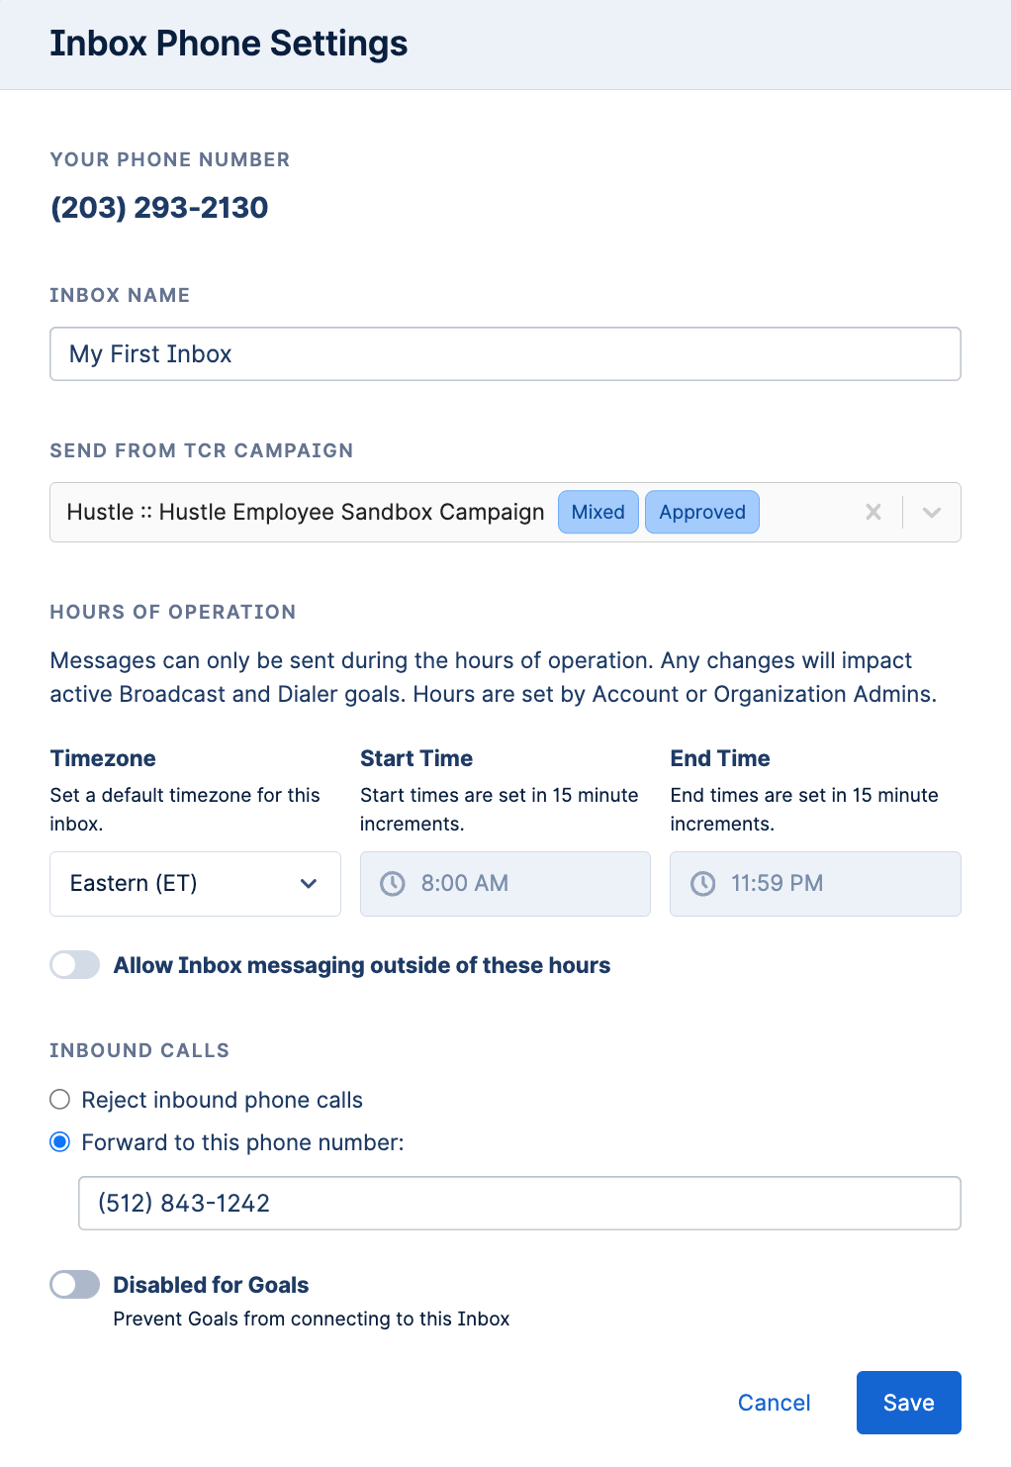Viewport: 1011px width, 1467px height.
Task: Click the Inbox Name text field
Action: (x=505, y=354)
